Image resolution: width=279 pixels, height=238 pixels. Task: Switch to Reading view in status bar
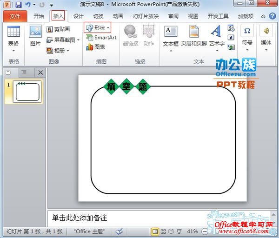pyautogui.click(x=171, y=231)
